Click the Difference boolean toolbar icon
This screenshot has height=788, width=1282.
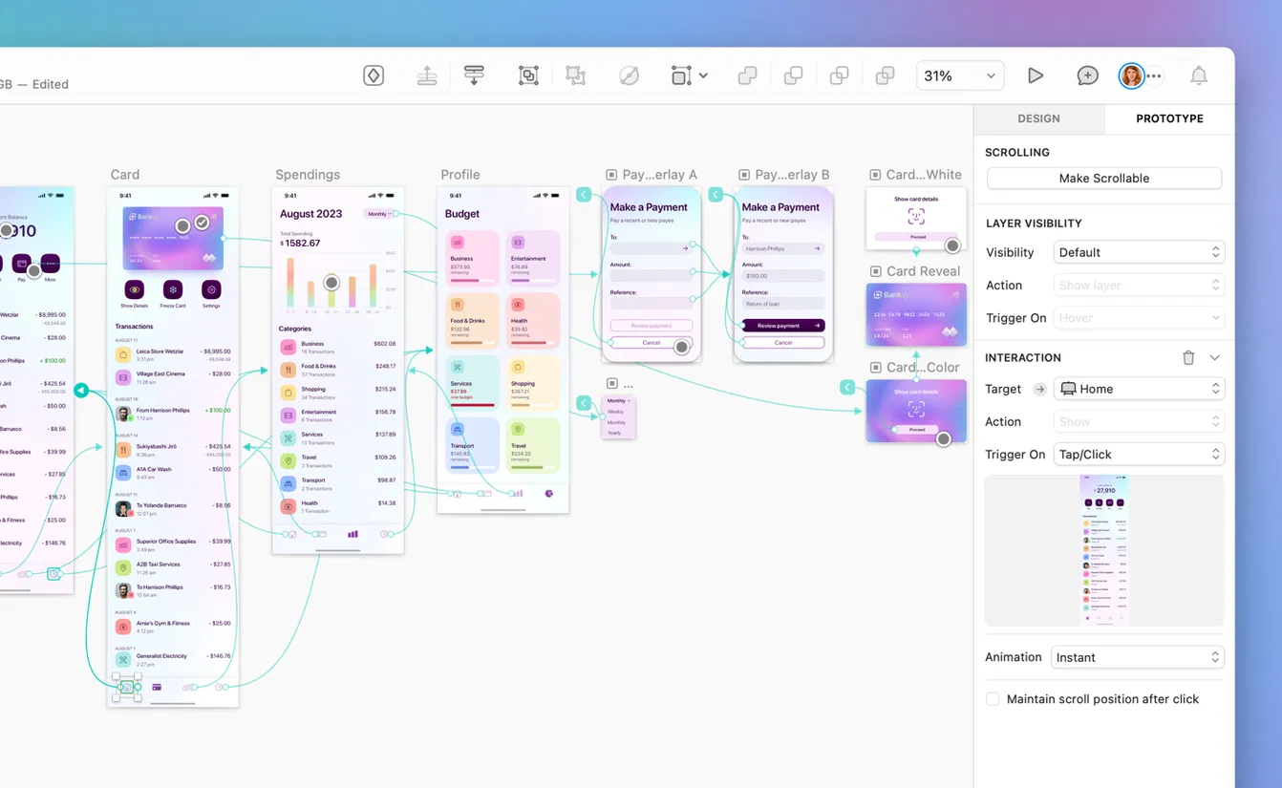pos(885,75)
